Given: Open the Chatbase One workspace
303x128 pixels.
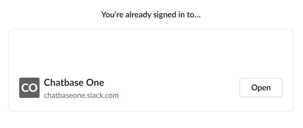Looking at the screenshot, I should pyautogui.click(x=261, y=88).
